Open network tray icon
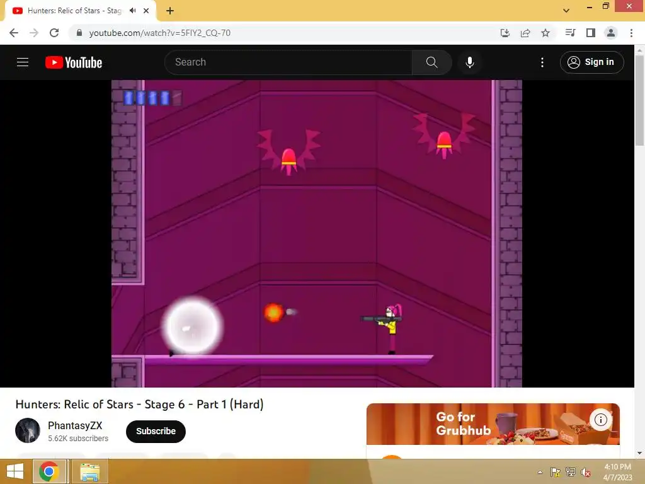 tap(571, 472)
